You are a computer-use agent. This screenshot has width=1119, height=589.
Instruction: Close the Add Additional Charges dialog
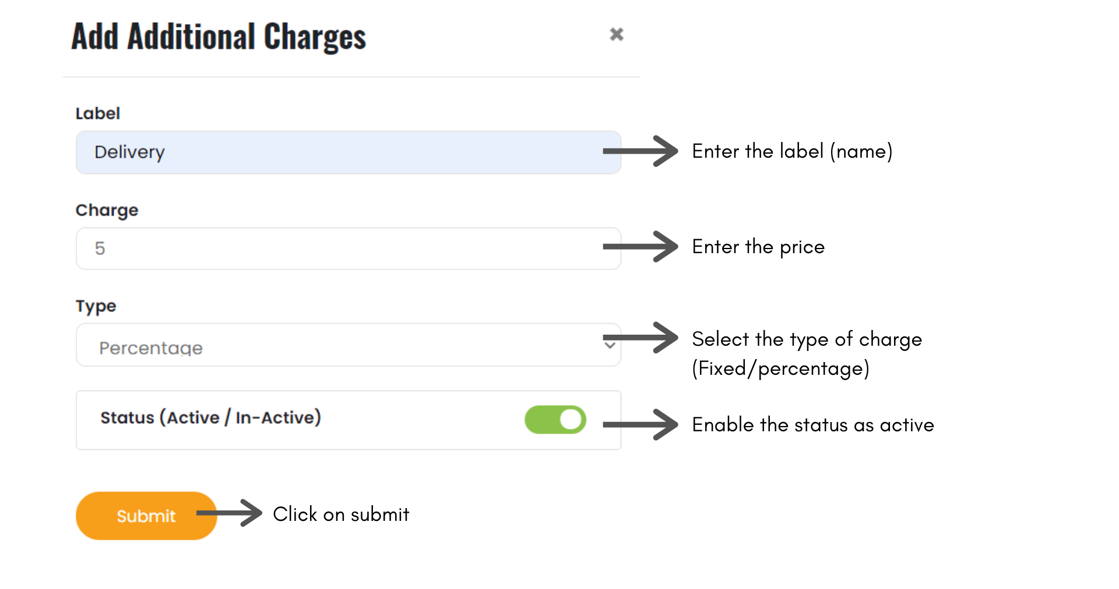[x=616, y=34]
